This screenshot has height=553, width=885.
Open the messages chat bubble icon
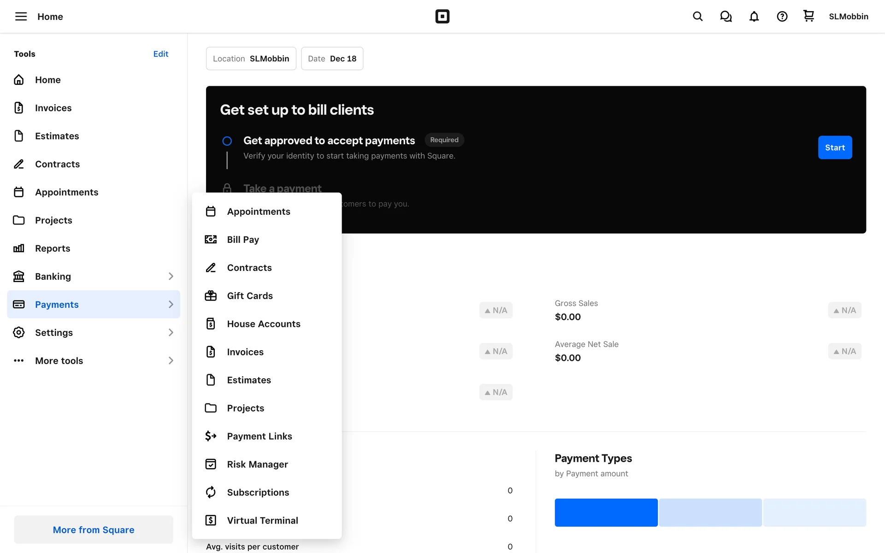tap(726, 17)
